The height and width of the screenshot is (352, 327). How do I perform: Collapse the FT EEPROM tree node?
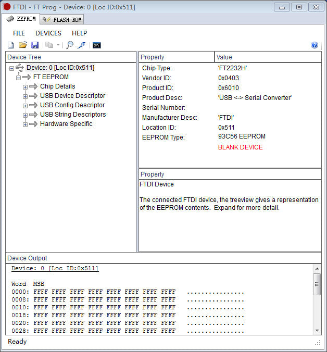[19, 78]
